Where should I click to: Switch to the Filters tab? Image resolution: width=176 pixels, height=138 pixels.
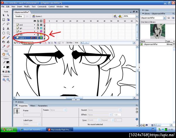(x=33, y=106)
